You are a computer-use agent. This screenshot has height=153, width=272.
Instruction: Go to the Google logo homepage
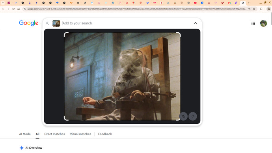tap(29, 23)
